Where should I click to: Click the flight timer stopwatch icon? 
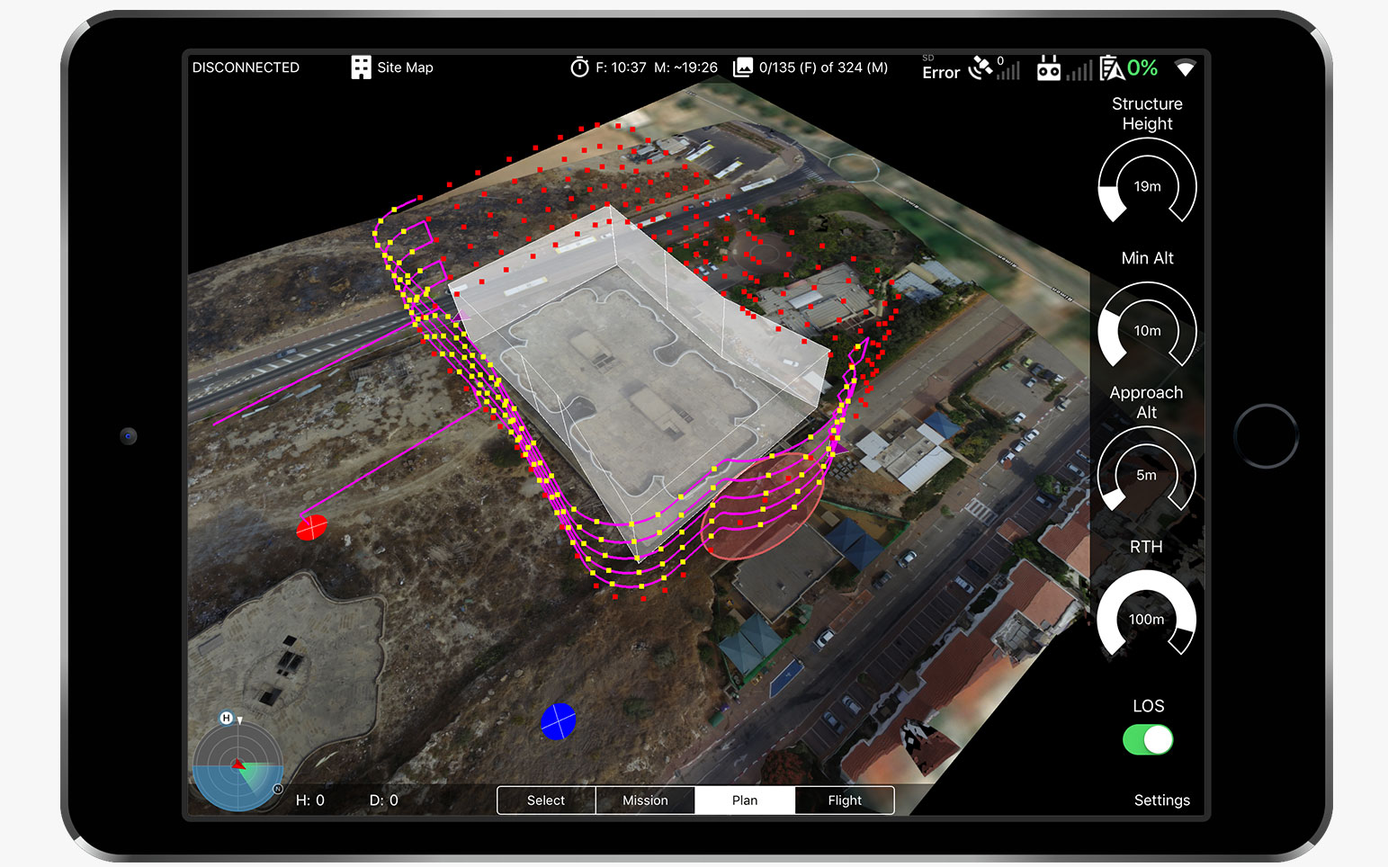(x=579, y=67)
